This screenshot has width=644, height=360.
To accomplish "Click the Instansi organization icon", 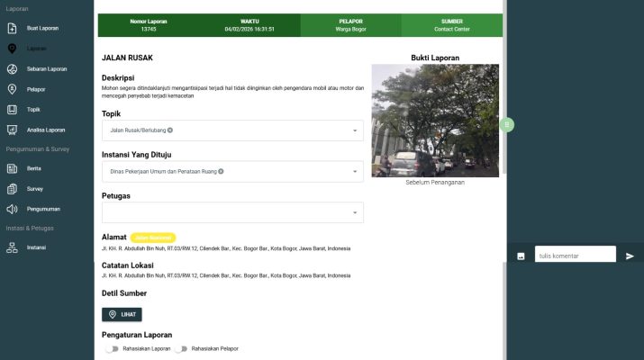I will click(x=12, y=247).
